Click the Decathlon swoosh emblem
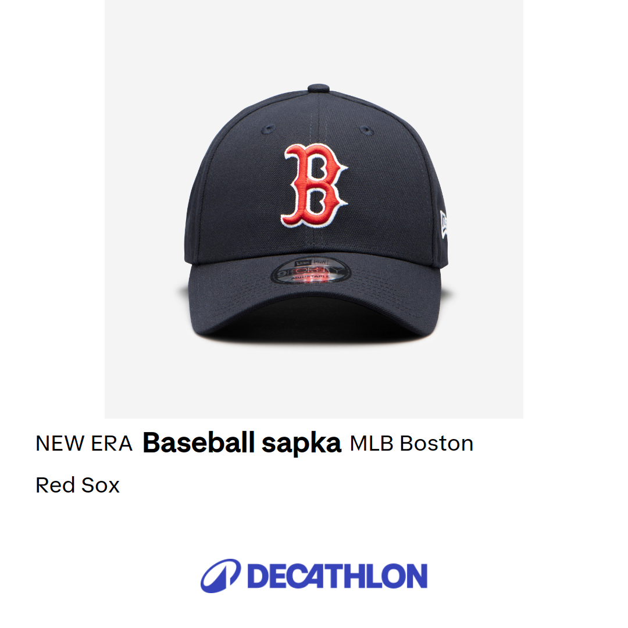 221,576
